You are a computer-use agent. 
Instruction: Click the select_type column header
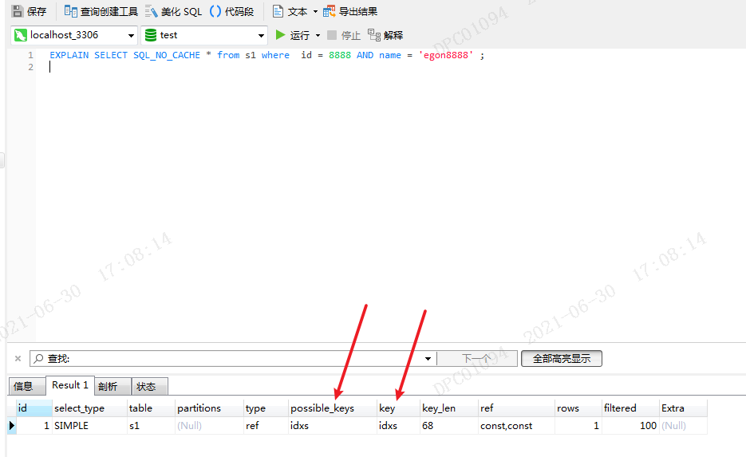89,408
